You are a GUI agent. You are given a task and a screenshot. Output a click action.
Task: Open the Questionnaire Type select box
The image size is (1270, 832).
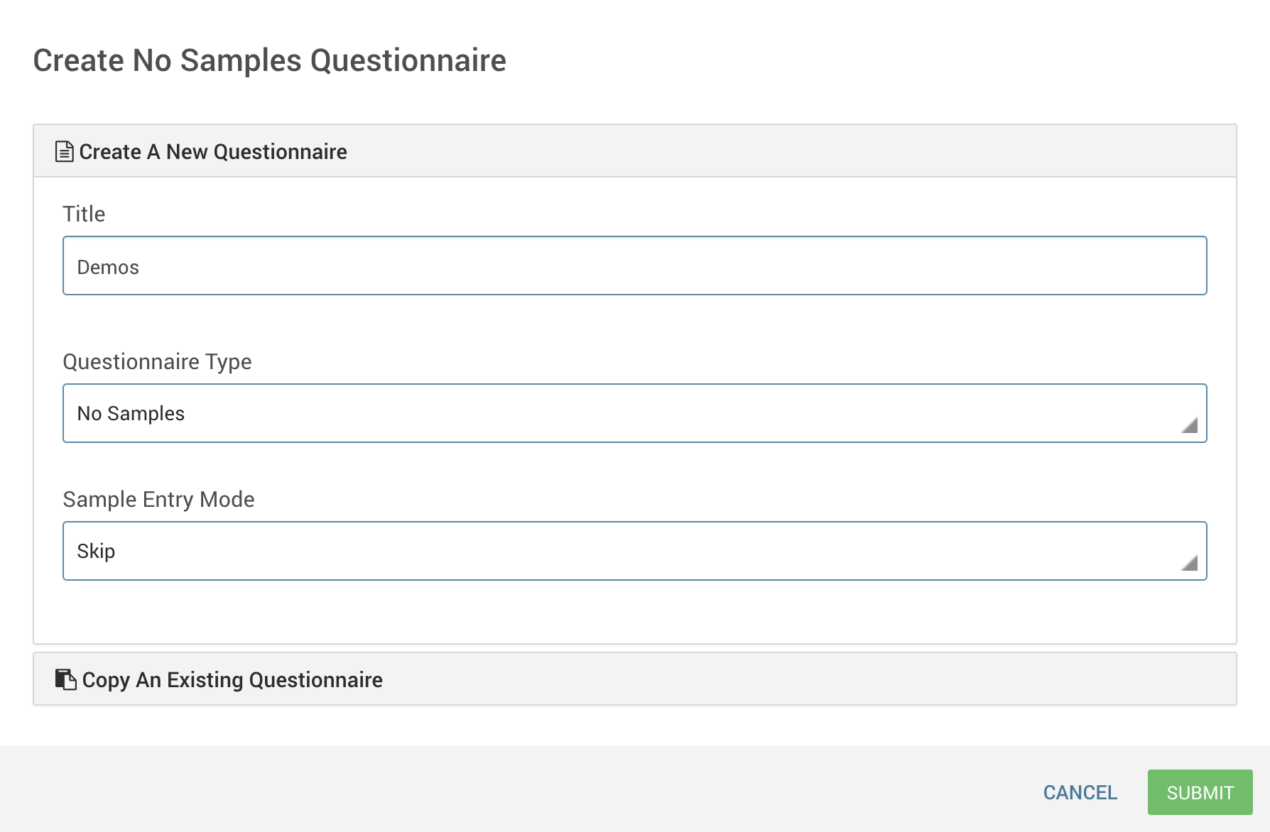634,413
